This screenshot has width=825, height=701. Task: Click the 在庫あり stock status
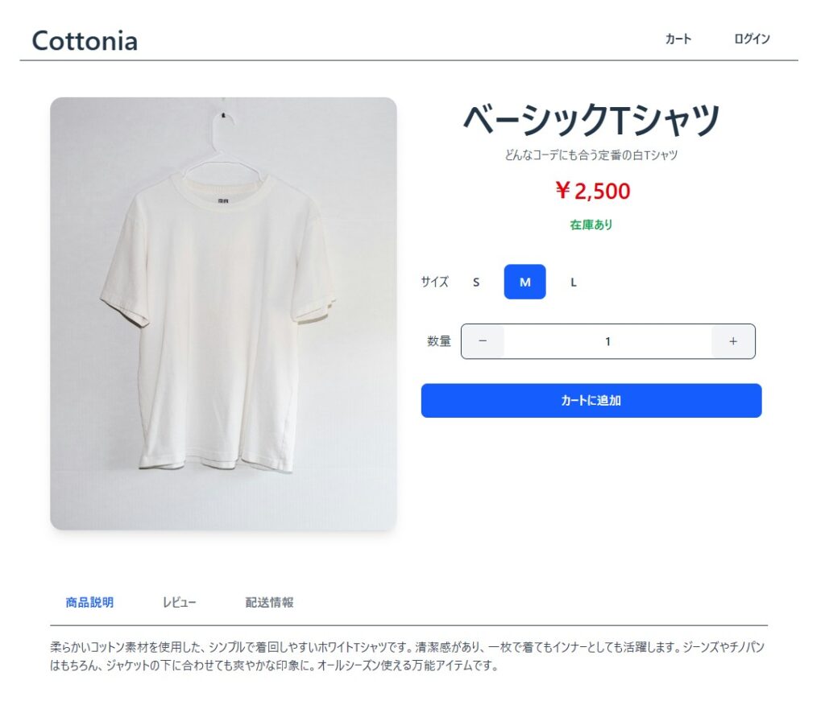(x=591, y=225)
